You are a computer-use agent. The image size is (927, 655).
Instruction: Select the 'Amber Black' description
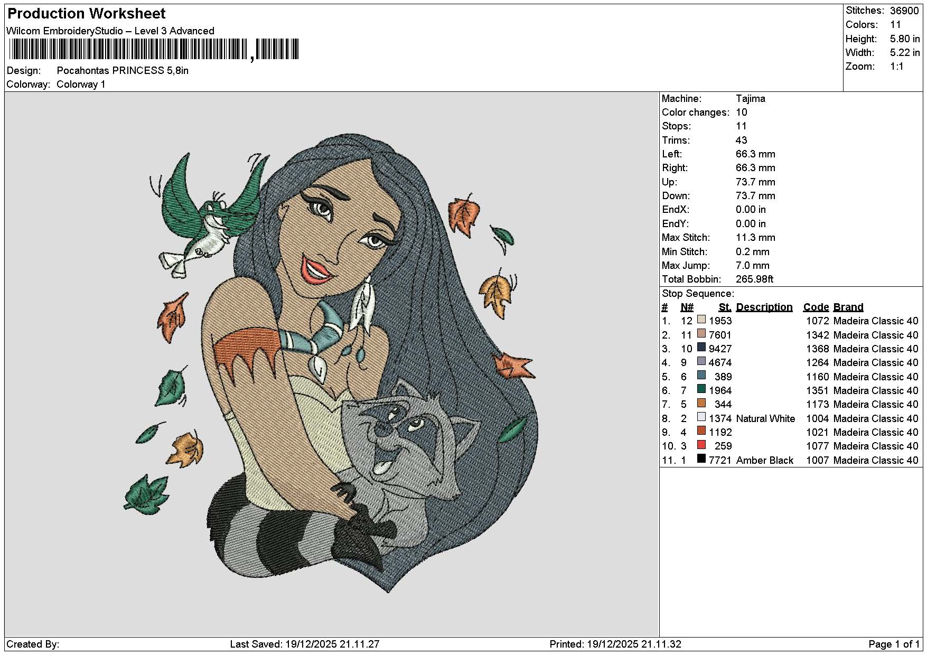coord(765,461)
